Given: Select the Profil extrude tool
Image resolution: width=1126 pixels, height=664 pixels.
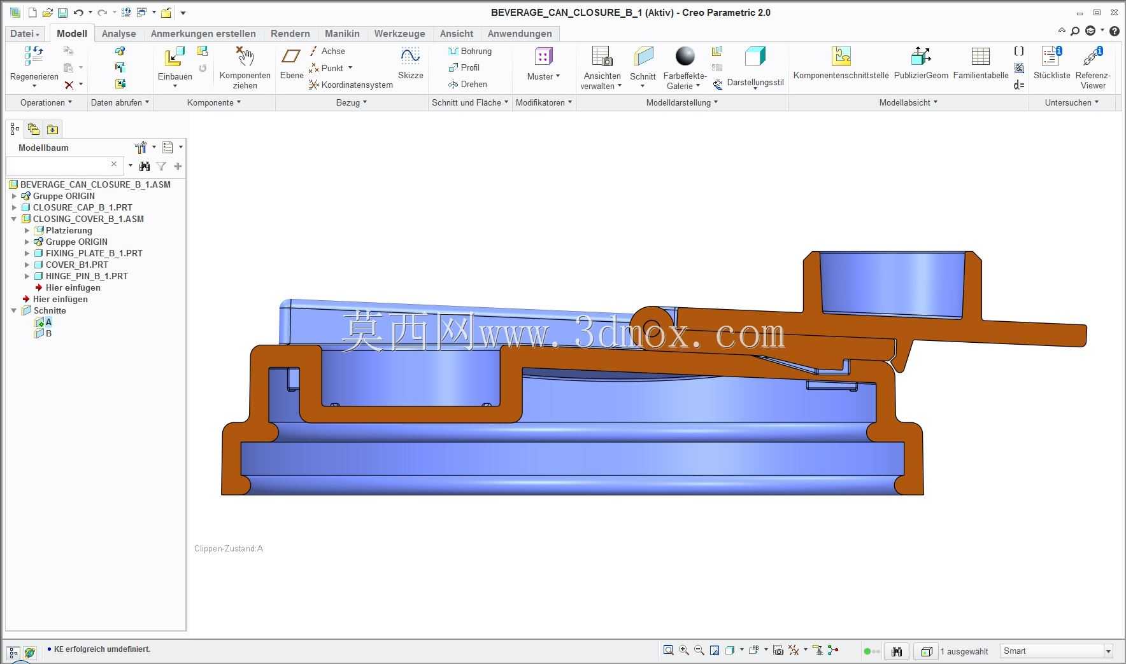Looking at the screenshot, I should (x=464, y=67).
